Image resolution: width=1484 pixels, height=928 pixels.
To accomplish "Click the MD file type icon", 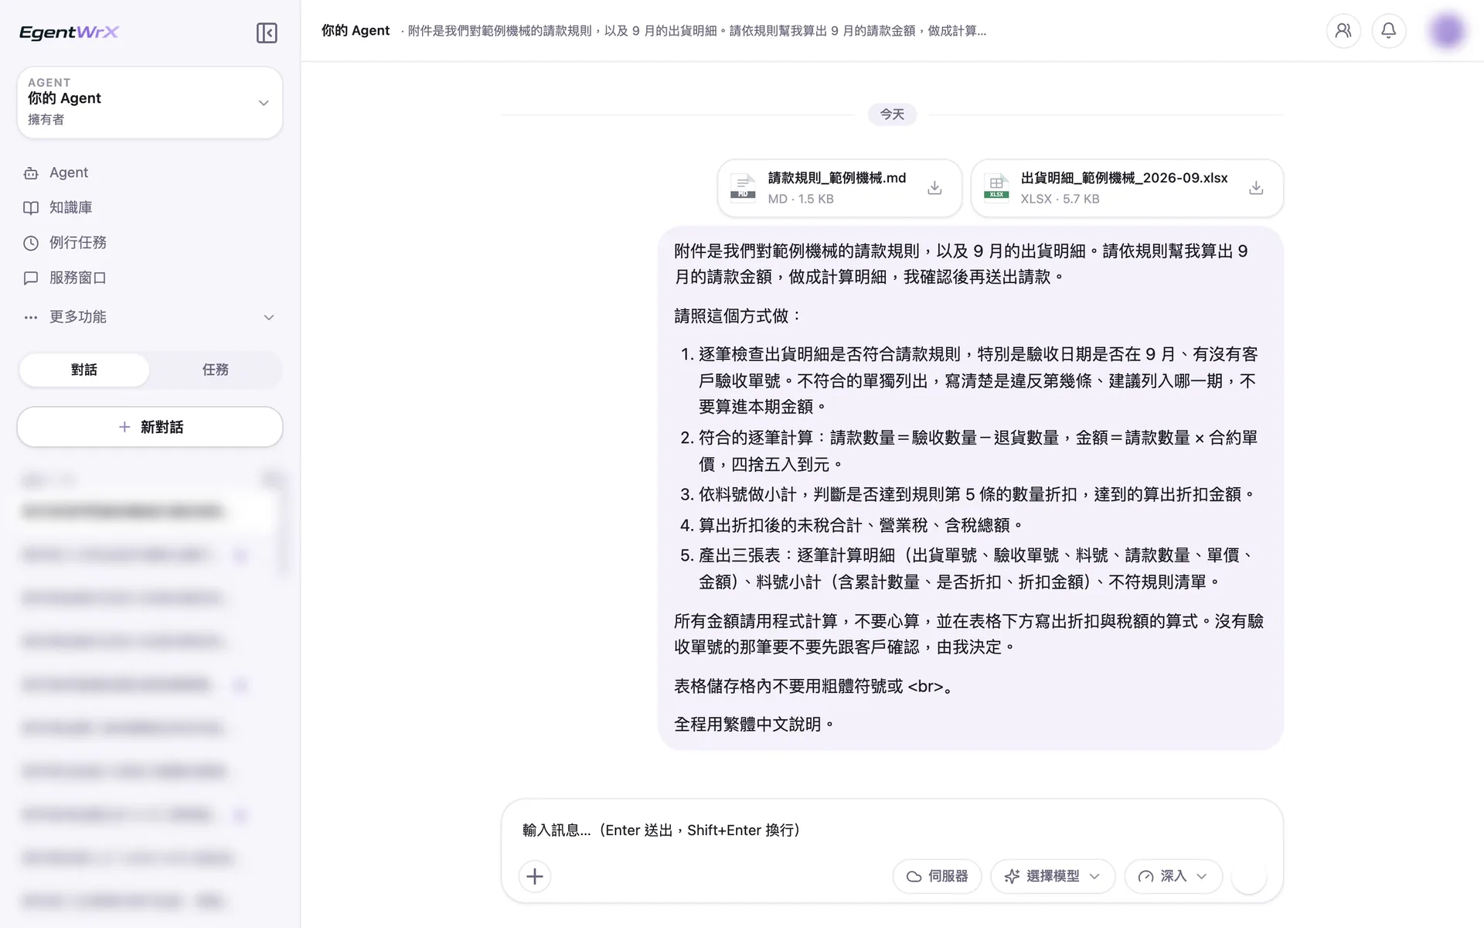I will (x=743, y=187).
